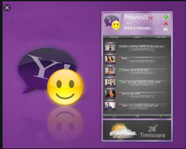Open contact photo beside 'Today was a good day'
The image size is (186, 149).
click(110, 70)
